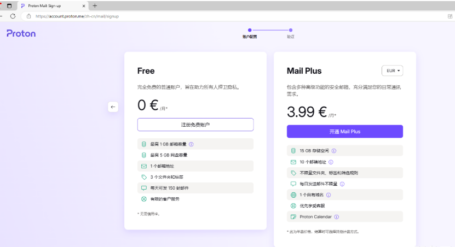Click tag icon in Mail Plus list
This screenshot has height=247, width=455.
coord(293,173)
